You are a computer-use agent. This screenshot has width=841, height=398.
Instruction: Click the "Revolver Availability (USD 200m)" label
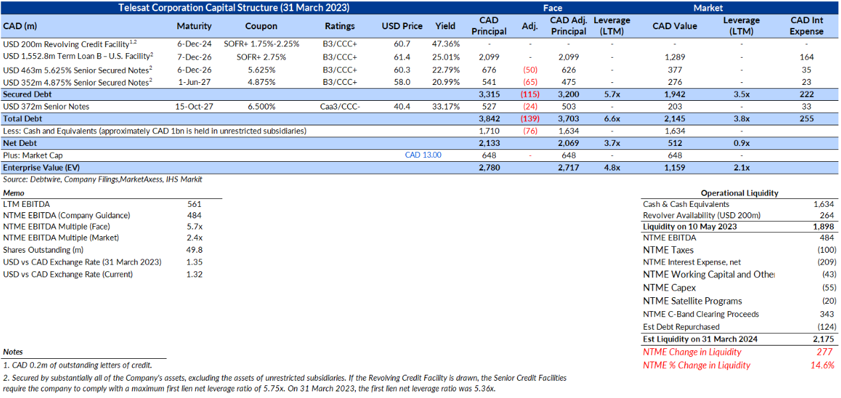[x=702, y=215]
